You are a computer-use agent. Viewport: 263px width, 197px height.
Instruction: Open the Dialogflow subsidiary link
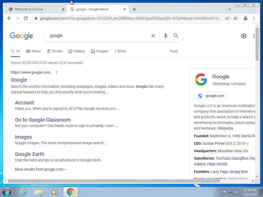[x=240, y=159]
